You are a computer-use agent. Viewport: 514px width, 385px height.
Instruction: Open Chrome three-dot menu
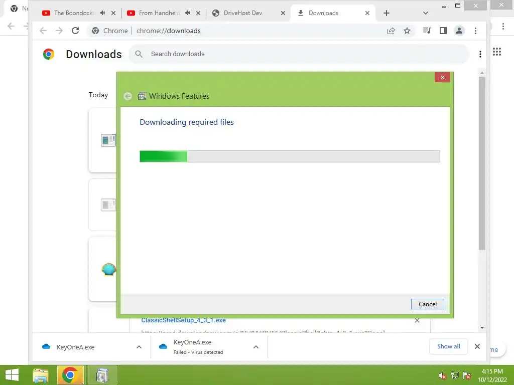pos(475,31)
